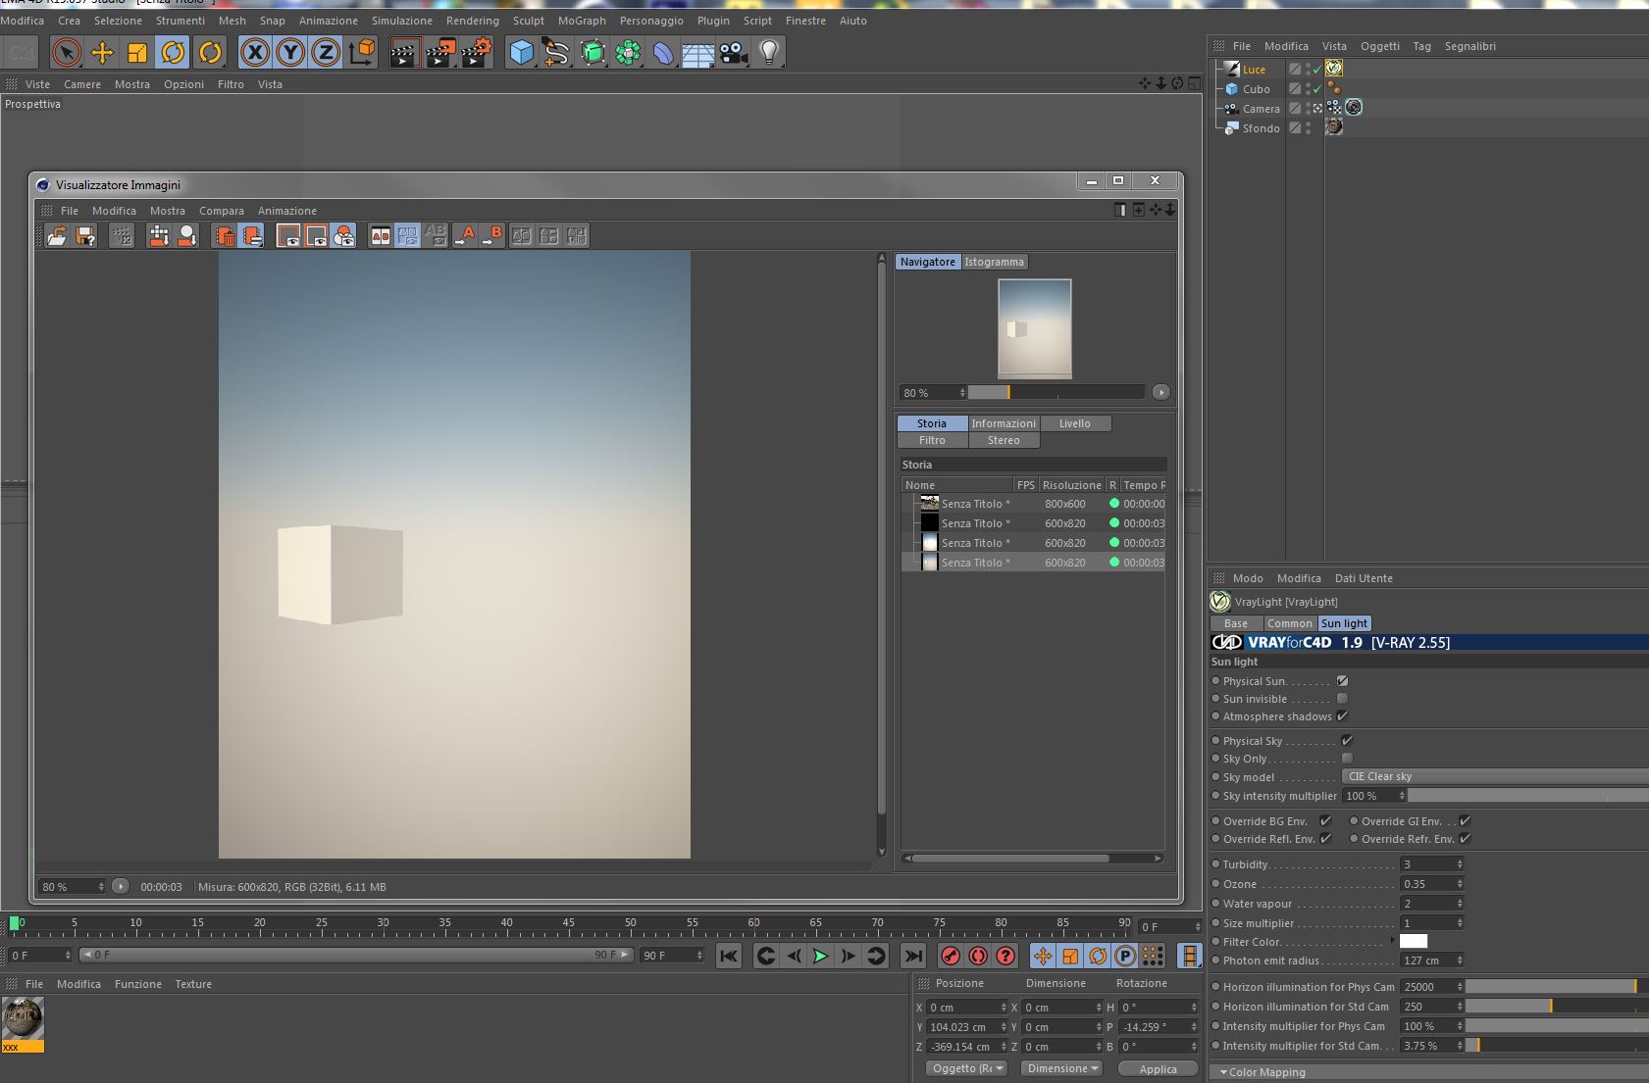
Task: Open image icon in Picture Viewer
Action: click(x=57, y=235)
